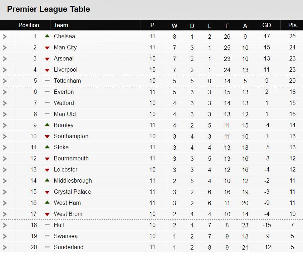The height and width of the screenshot is (256, 303).
Task: Click the grey dash icon beside Sunderland
Action: [47, 247]
